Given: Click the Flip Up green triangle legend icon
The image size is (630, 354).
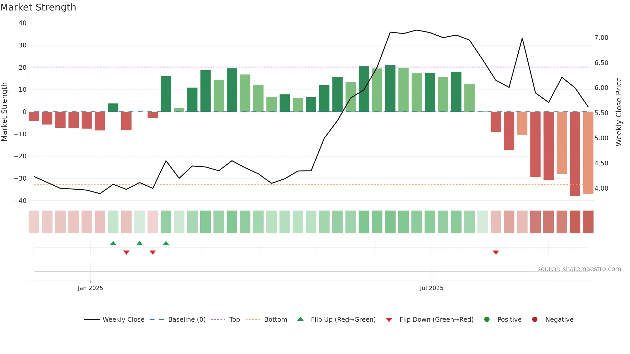Looking at the screenshot, I should pos(301,319).
